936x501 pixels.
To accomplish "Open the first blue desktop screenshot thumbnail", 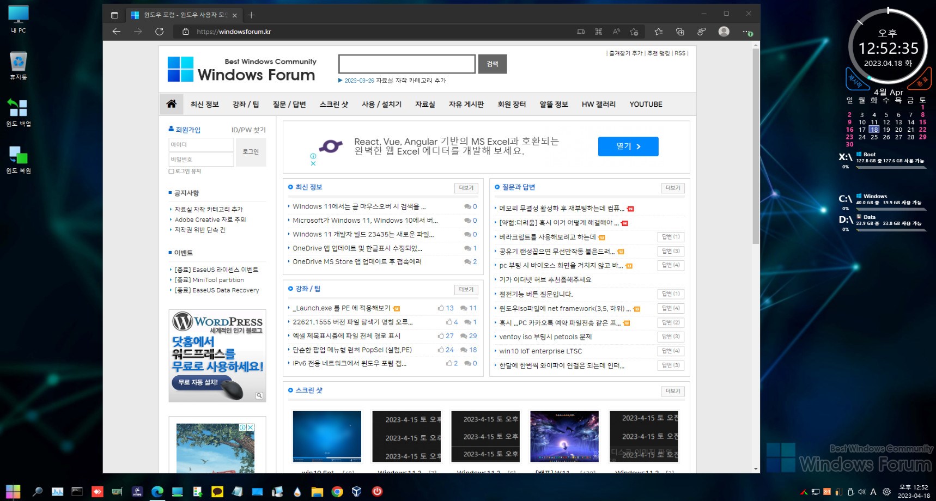I will pos(327,436).
